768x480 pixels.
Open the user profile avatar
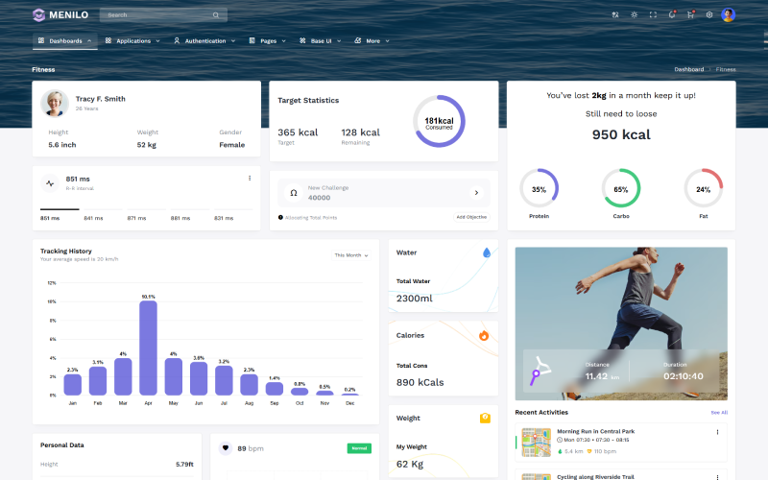tap(729, 14)
